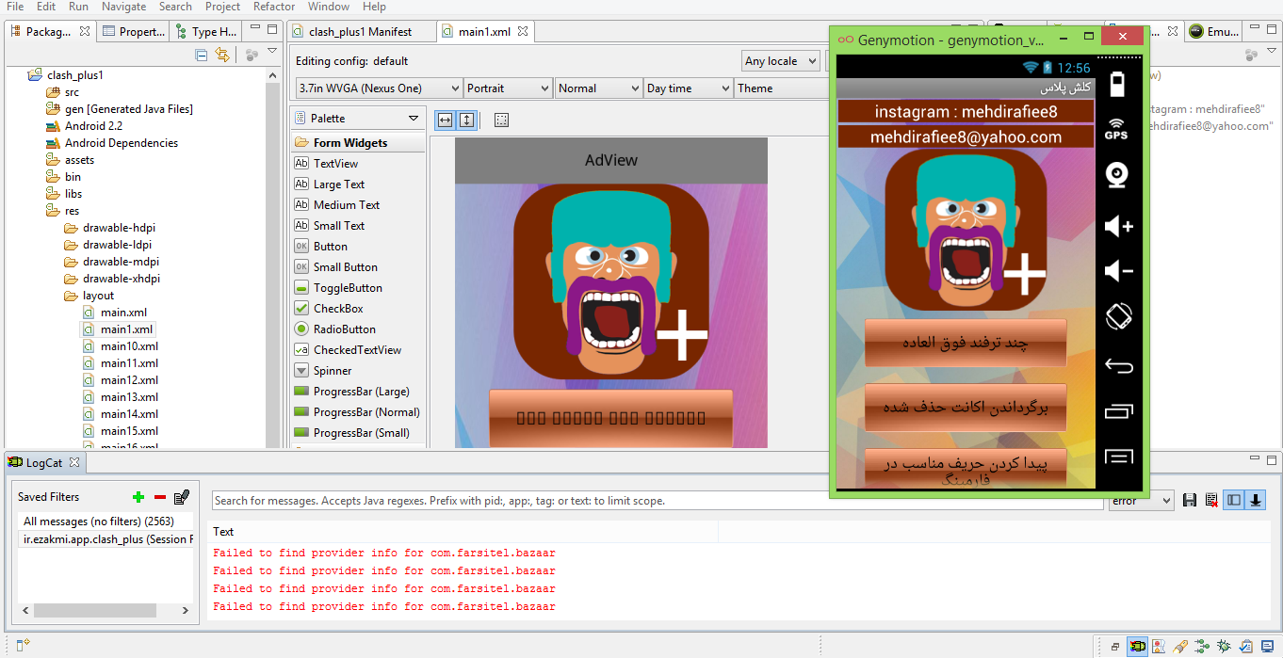This screenshot has width=1283, height=658.
Task: Open Genymotion camera widget
Action: 1117,175
